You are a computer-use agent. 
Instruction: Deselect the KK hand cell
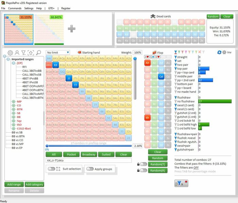click(55, 65)
